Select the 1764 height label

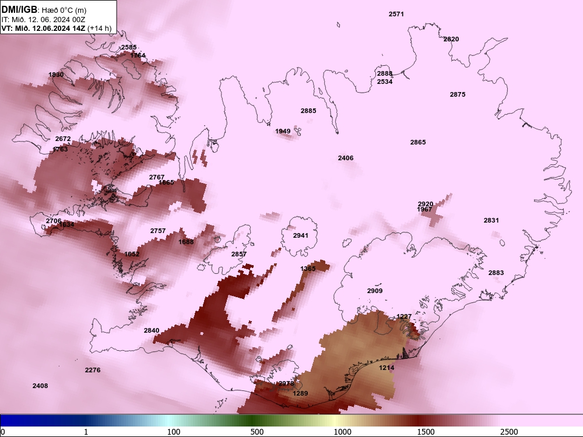click(138, 55)
